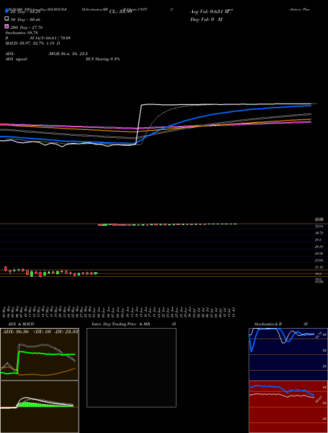
Task: Click the 'ADX & MACD' panel title
Action: point(21,324)
